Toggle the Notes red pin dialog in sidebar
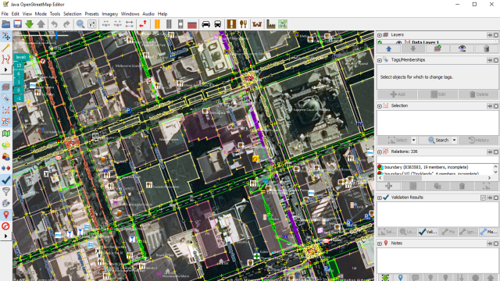The image size is (500, 281). pos(6,215)
